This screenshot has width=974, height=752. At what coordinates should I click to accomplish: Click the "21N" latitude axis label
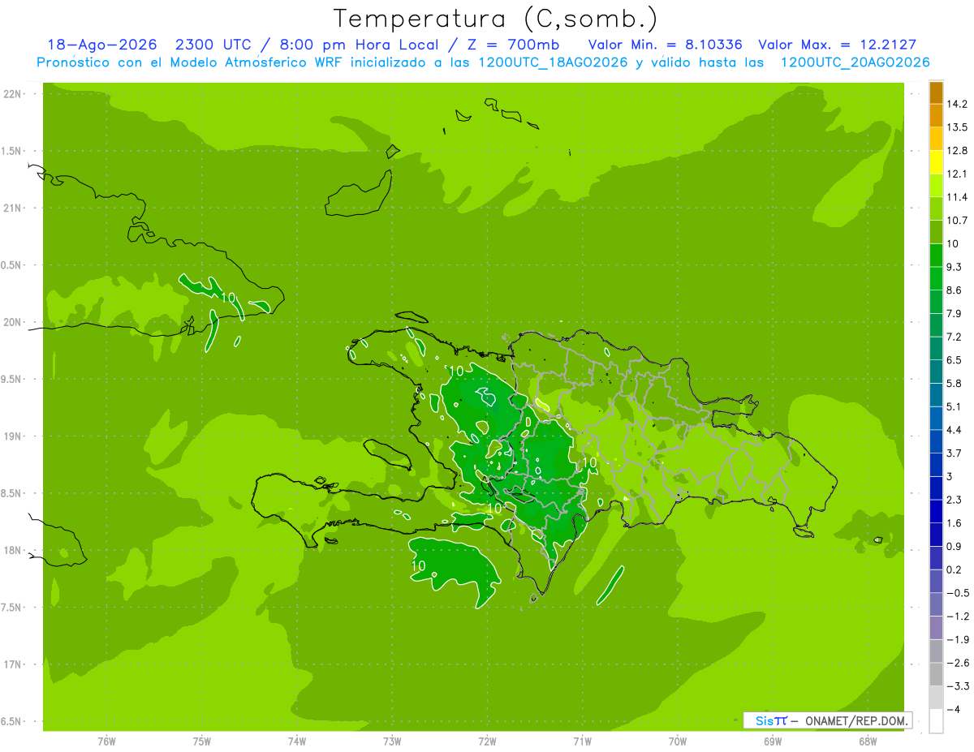click(12, 208)
